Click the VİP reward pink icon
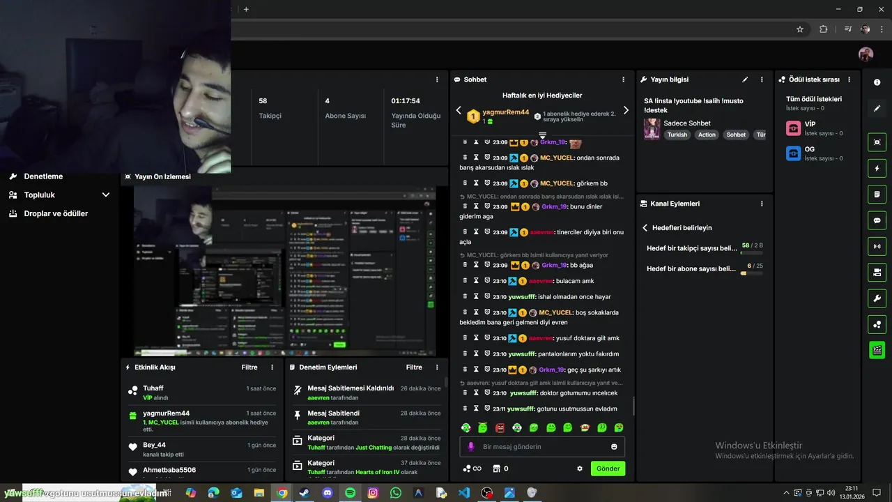The height and width of the screenshot is (502, 892). tap(793, 128)
